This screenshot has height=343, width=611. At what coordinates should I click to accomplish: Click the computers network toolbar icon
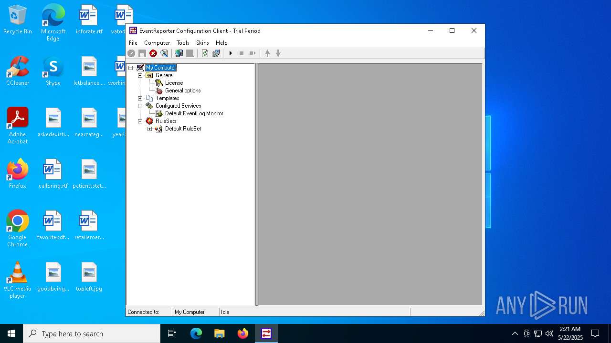point(216,53)
